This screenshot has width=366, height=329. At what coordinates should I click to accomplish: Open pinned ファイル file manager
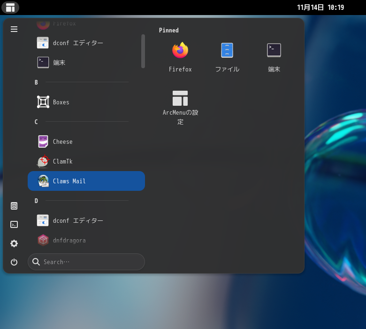[227, 57]
